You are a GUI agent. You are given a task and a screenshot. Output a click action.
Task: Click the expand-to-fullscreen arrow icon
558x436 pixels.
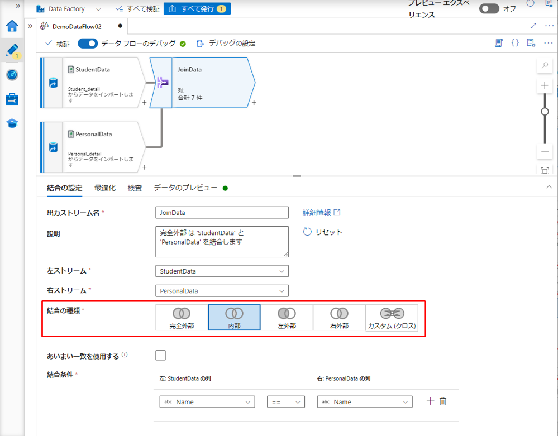click(533, 26)
